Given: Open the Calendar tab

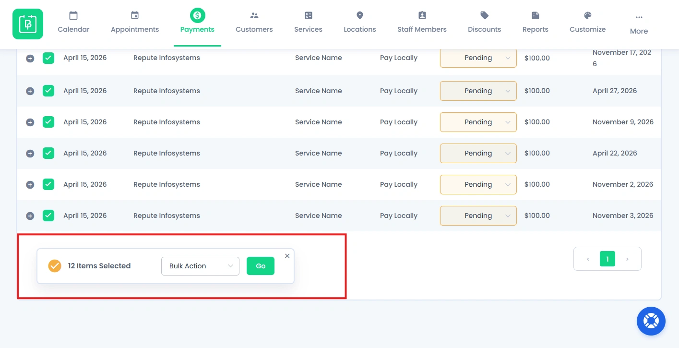Looking at the screenshot, I should (x=73, y=24).
